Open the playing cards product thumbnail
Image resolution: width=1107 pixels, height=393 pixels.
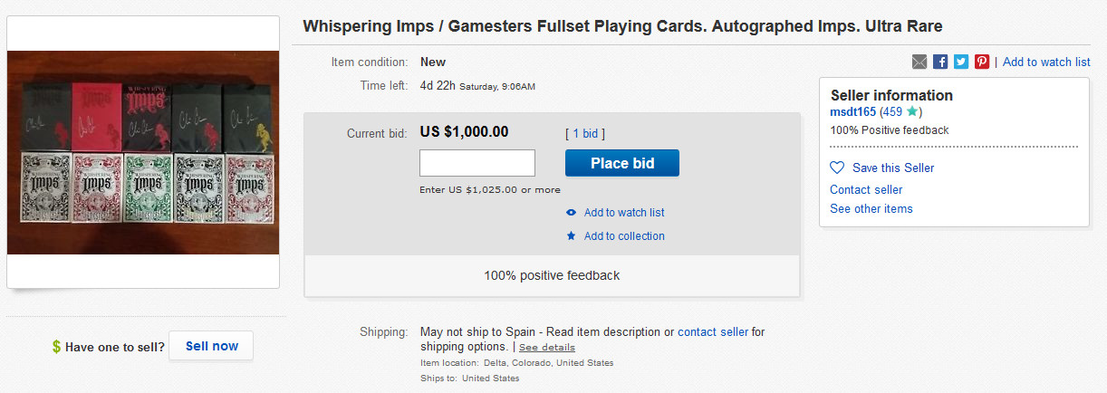[143, 152]
